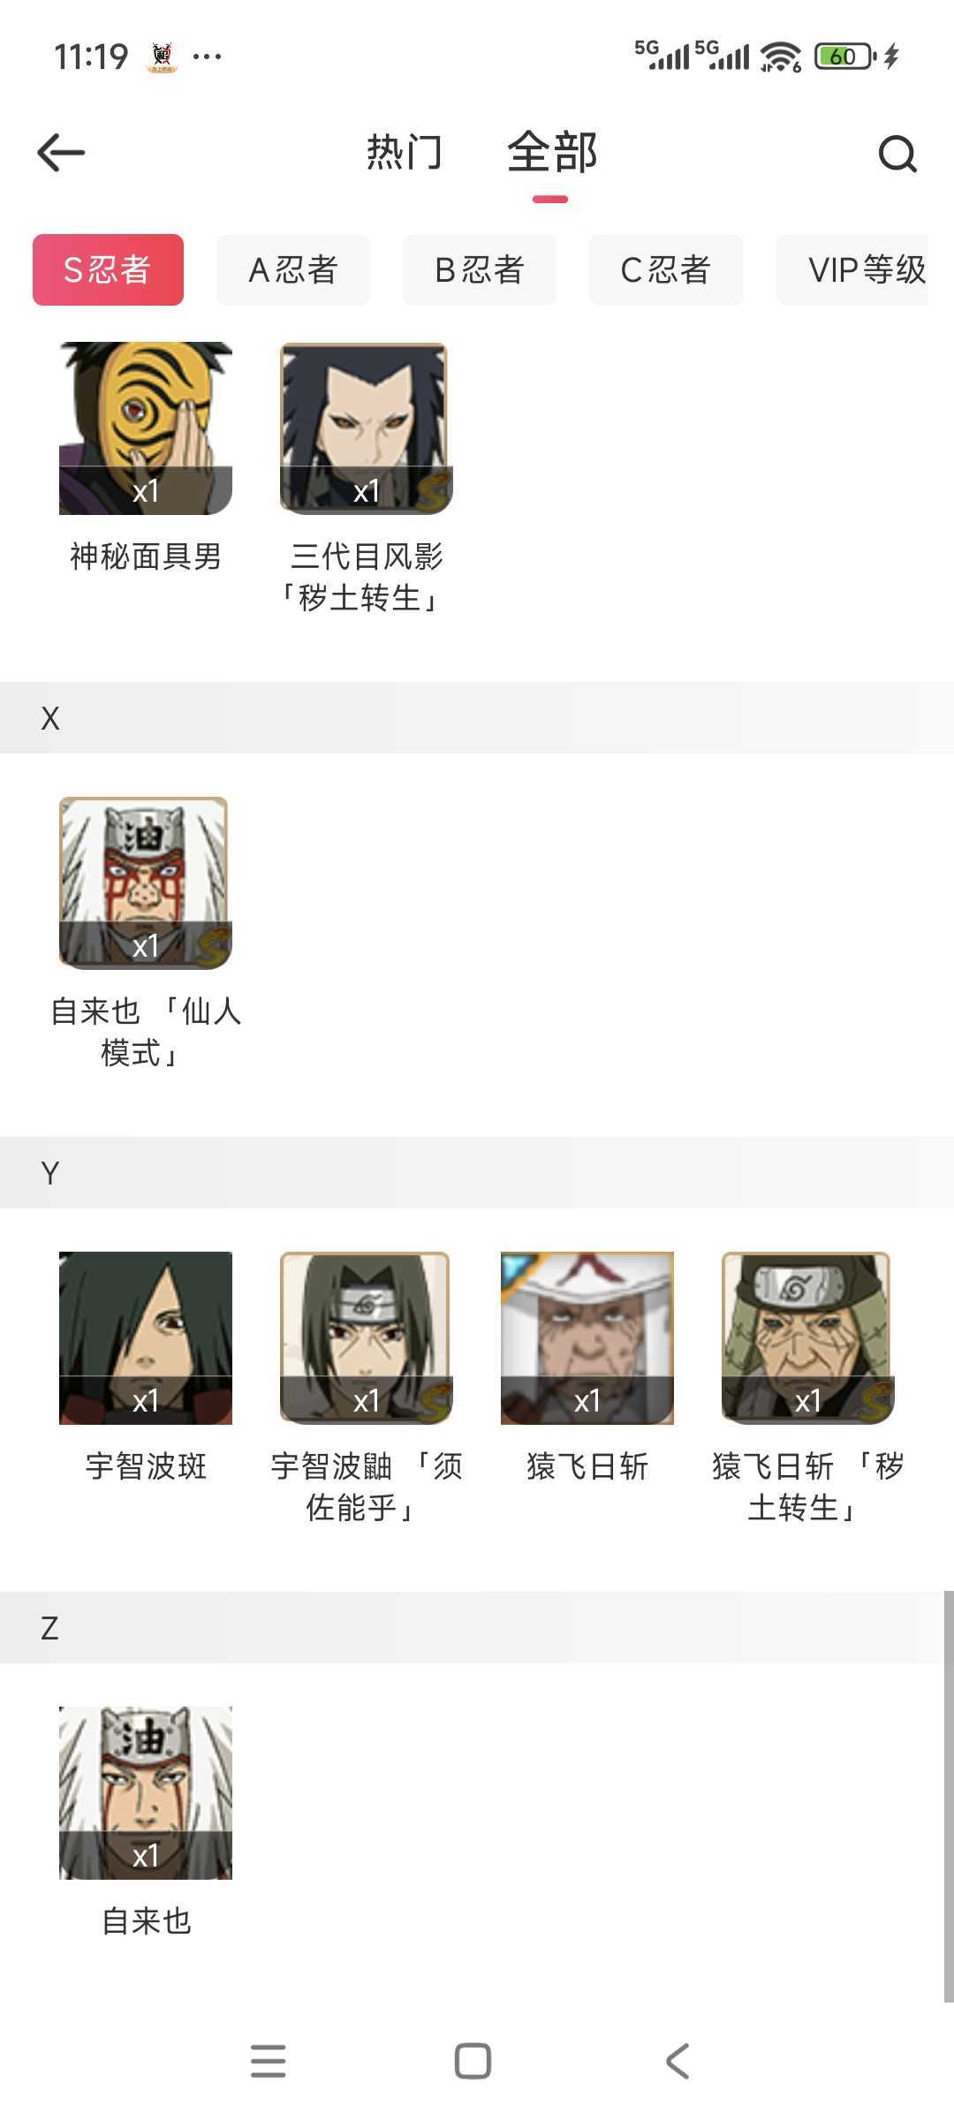This screenshot has width=954, height=2120.
Task: Select the 神秘面具男 ninja avatar
Action: tap(146, 428)
